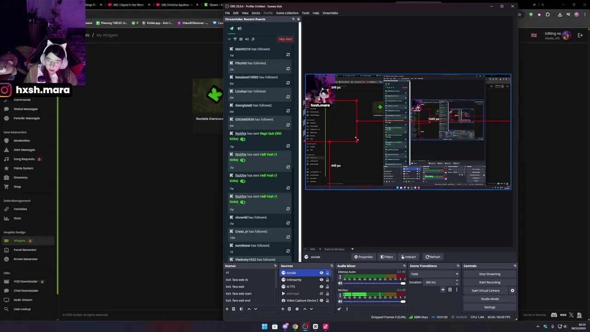Open the Scene Collection menu

pos(287,13)
